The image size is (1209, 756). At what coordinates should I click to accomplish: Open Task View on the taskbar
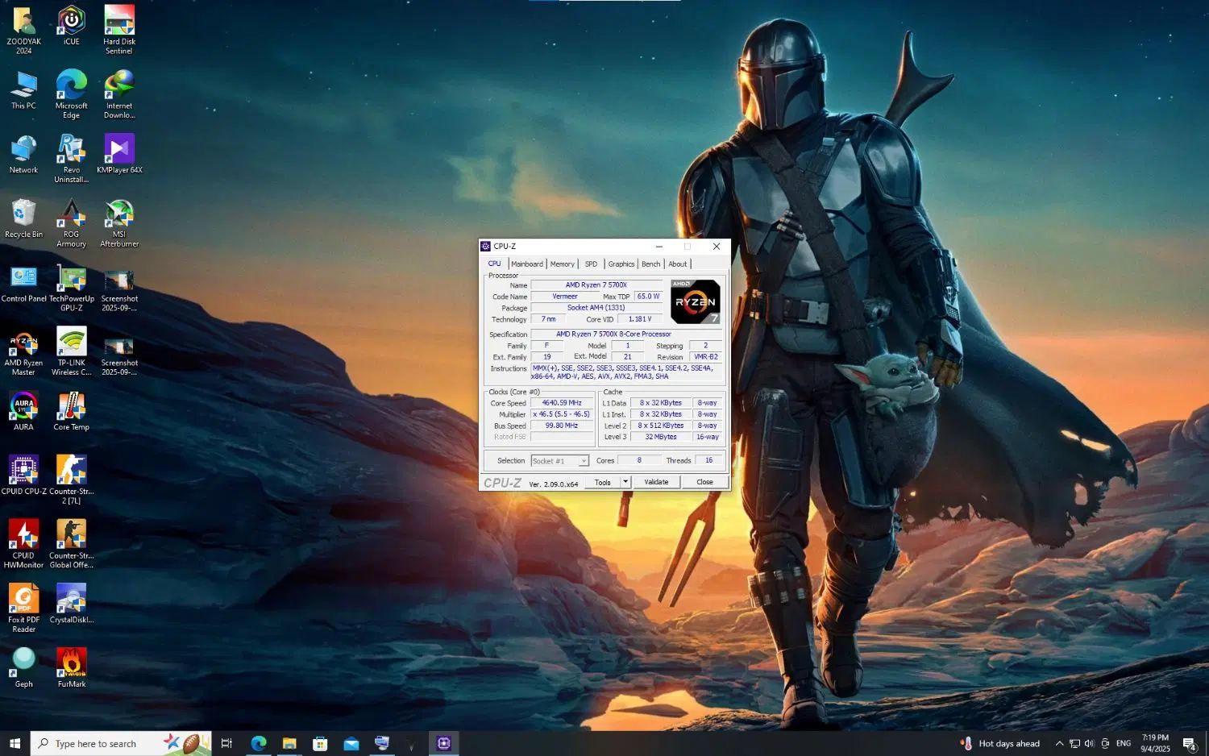pos(226,743)
